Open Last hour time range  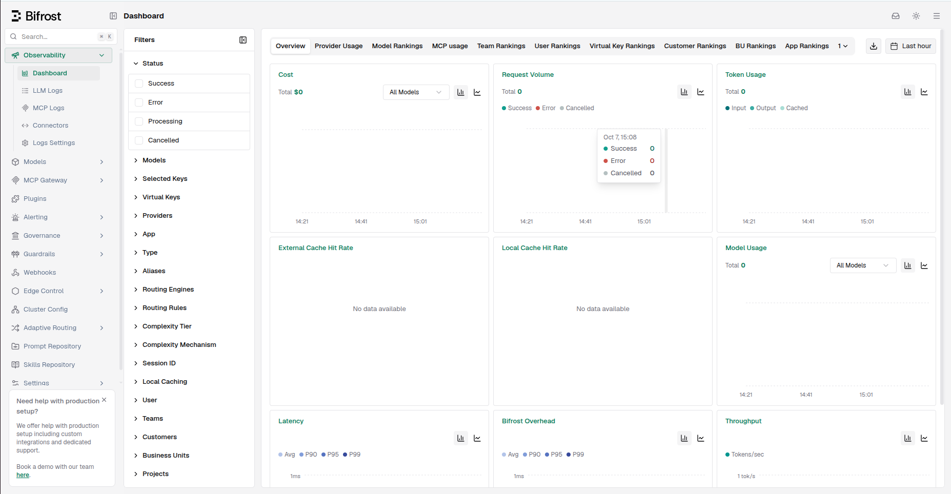(910, 46)
